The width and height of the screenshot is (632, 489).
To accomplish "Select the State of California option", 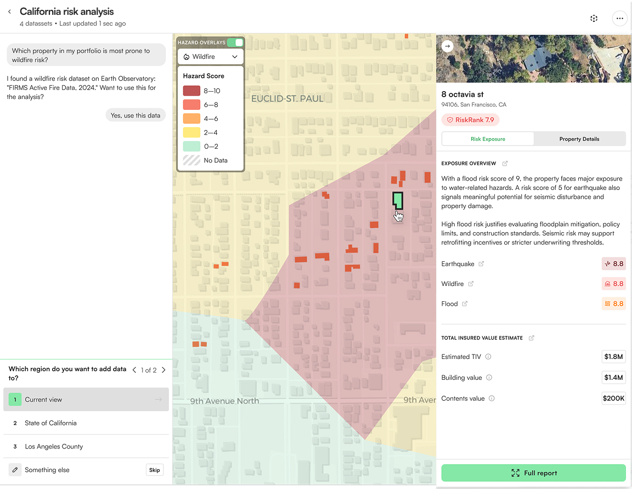I will pyautogui.click(x=86, y=423).
